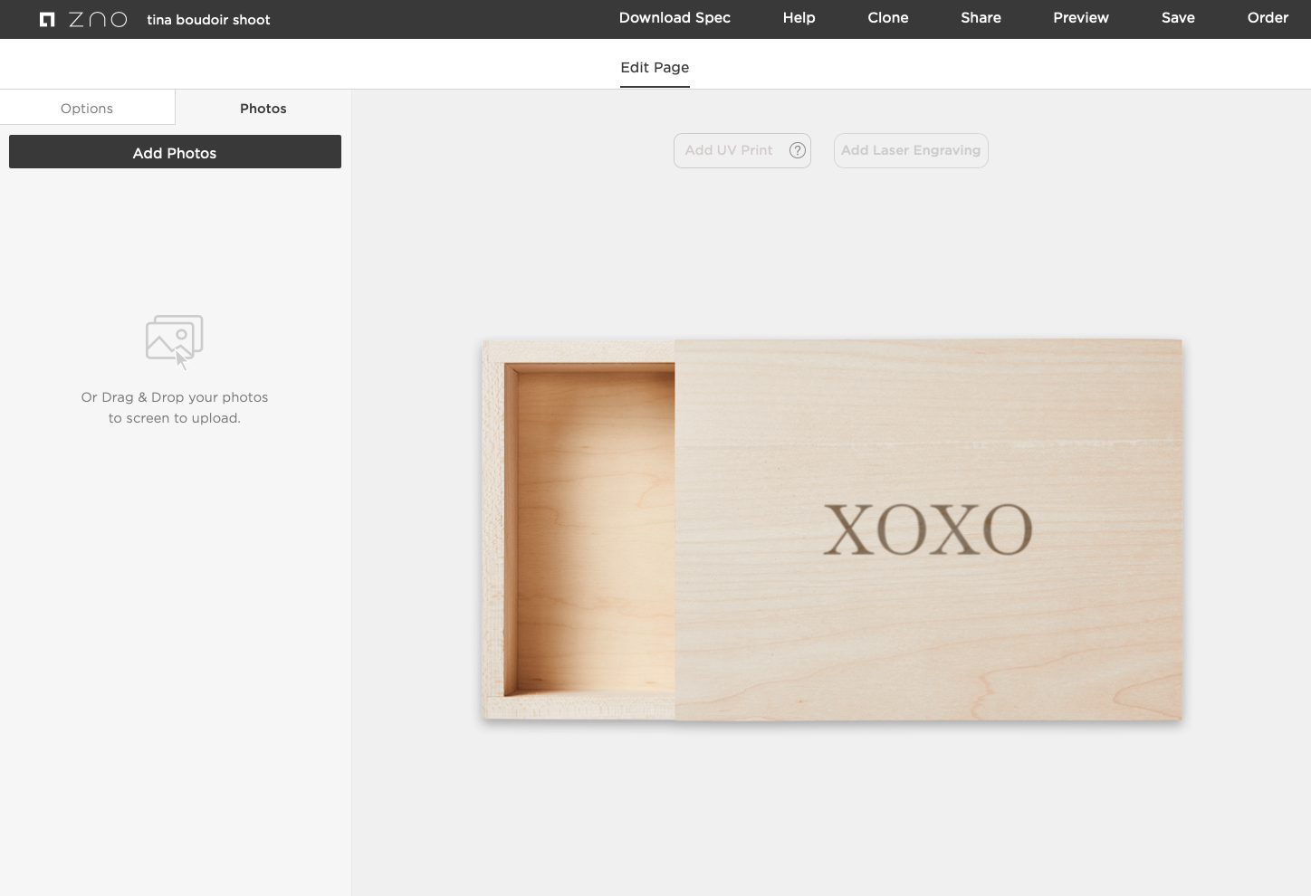This screenshot has width=1311, height=896.
Task: Open the Download Spec menu item
Action: [675, 18]
